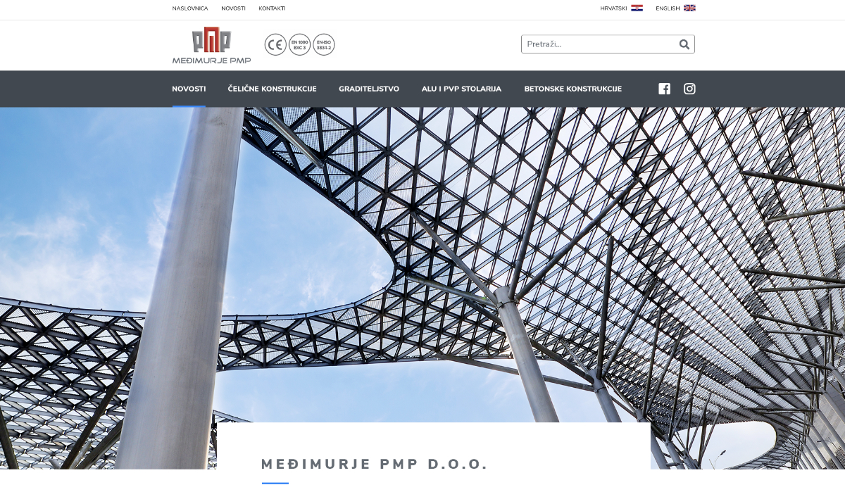Open Alu i PVP stolarija menu
Image resolution: width=845 pixels, height=492 pixels.
461,89
